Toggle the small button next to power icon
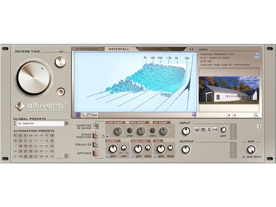 107,136
